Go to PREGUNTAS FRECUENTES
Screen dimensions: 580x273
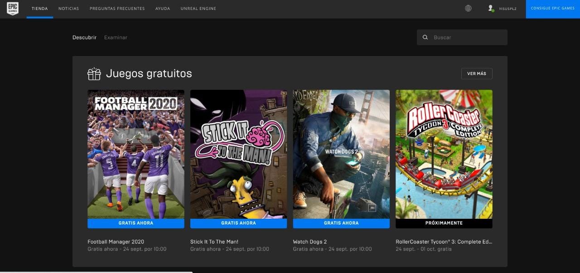[117, 9]
